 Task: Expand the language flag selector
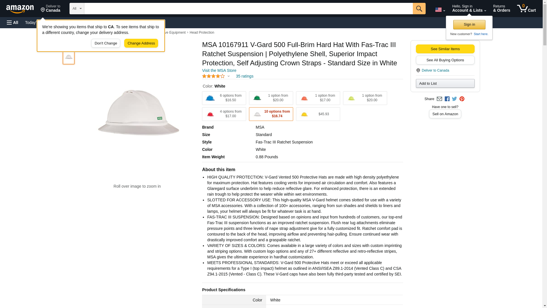(x=440, y=10)
